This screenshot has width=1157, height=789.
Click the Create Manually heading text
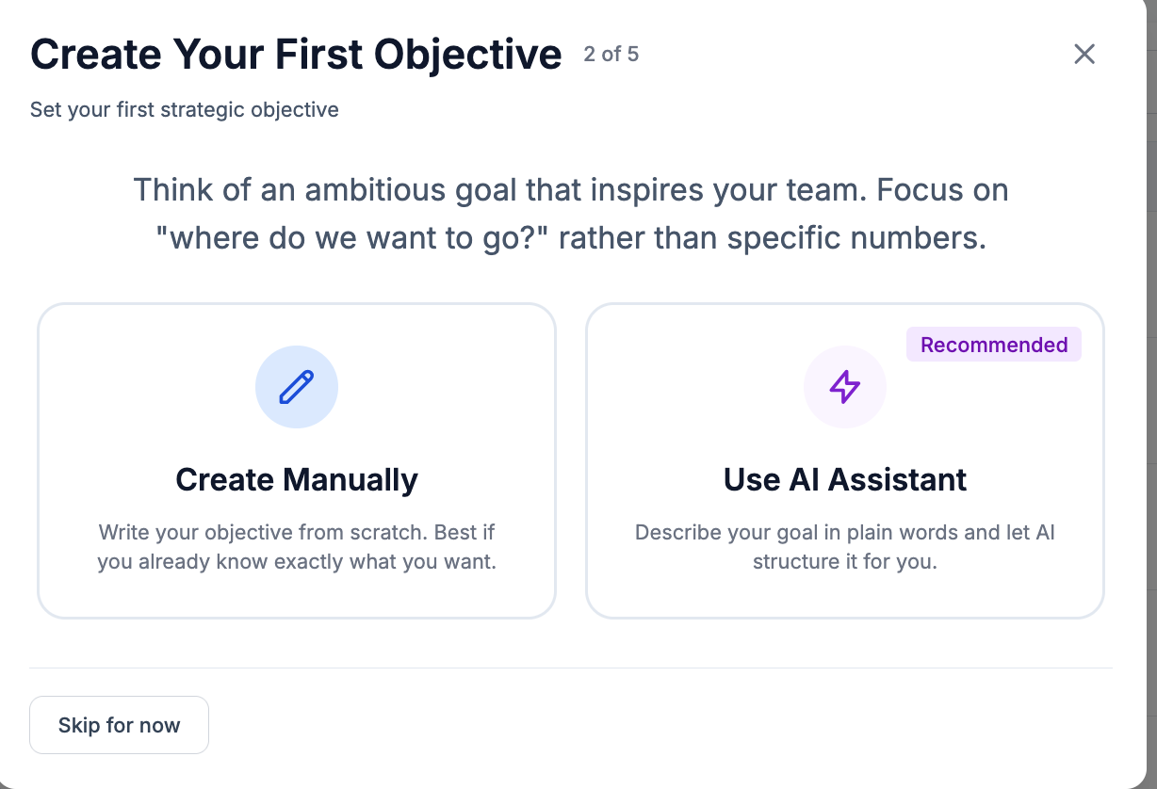[297, 479]
